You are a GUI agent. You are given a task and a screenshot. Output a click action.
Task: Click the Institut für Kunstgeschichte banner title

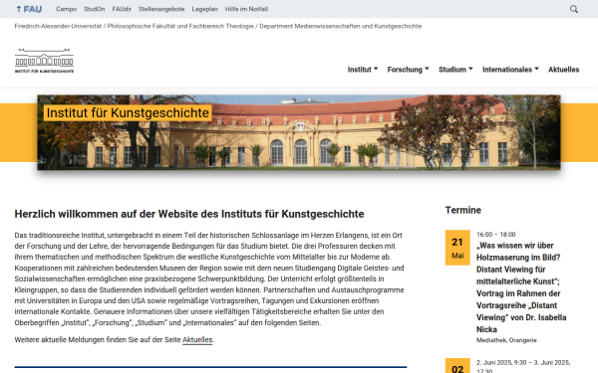(x=128, y=113)
